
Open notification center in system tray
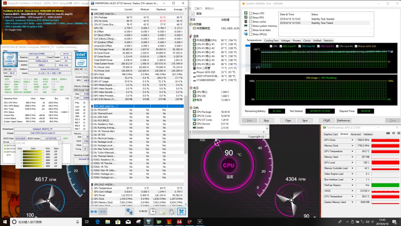tap(395, 222)
